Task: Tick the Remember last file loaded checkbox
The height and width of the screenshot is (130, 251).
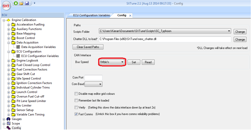Action: click(x=76, y=100)
